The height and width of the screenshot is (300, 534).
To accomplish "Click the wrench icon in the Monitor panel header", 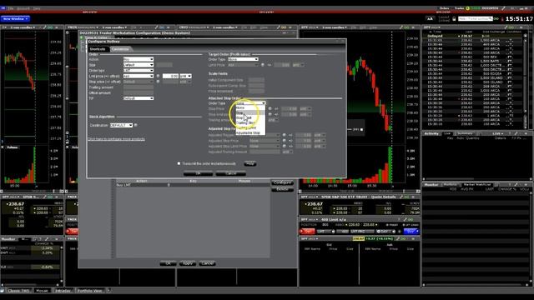I will click(x=516, y=185).
